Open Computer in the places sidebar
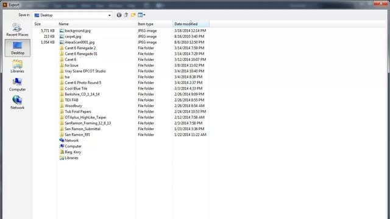Screen dimensions: 390x219 coord(17,85)
